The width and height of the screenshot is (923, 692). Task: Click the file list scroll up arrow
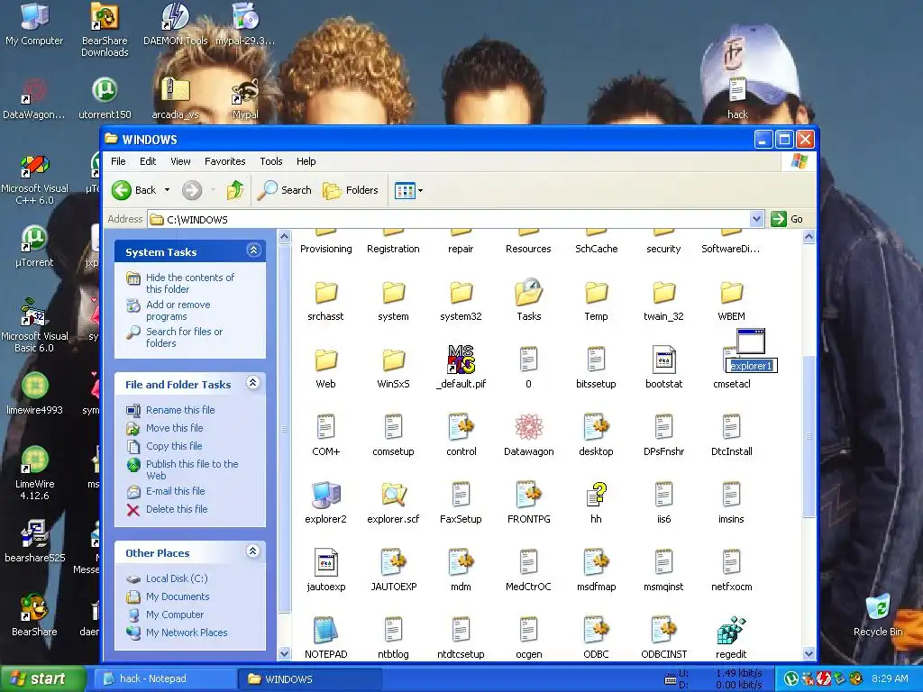tap(809, 237)
